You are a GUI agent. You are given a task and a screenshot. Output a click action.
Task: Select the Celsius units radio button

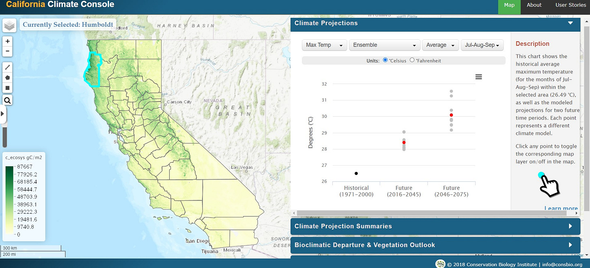click(385, 60)
